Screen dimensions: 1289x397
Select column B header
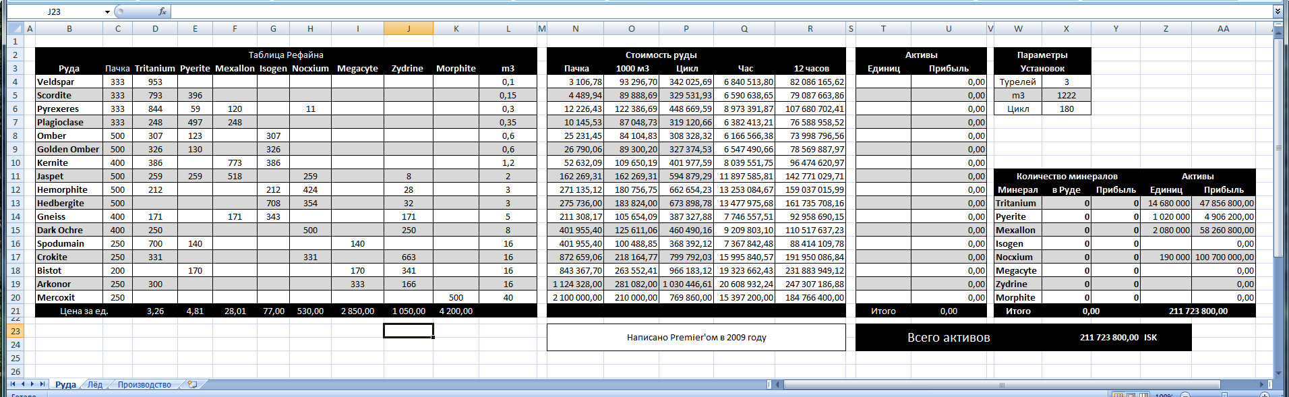coord(69,28)
